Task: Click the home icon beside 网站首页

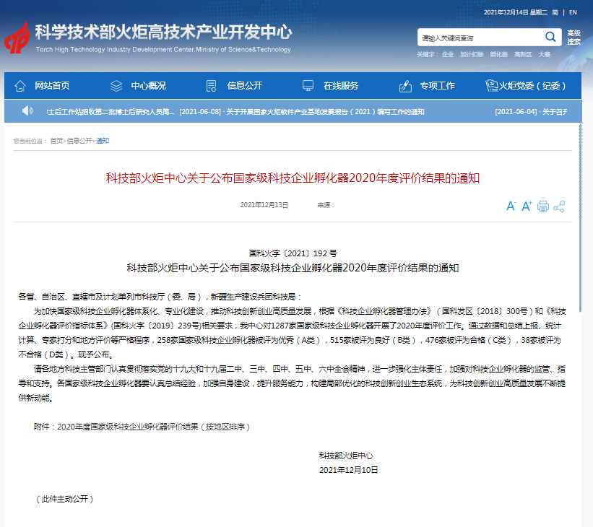Action: [x=20, y=86]
